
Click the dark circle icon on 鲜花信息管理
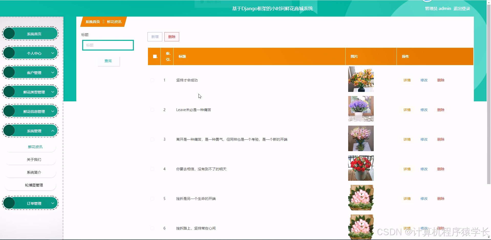click(9, 111)
